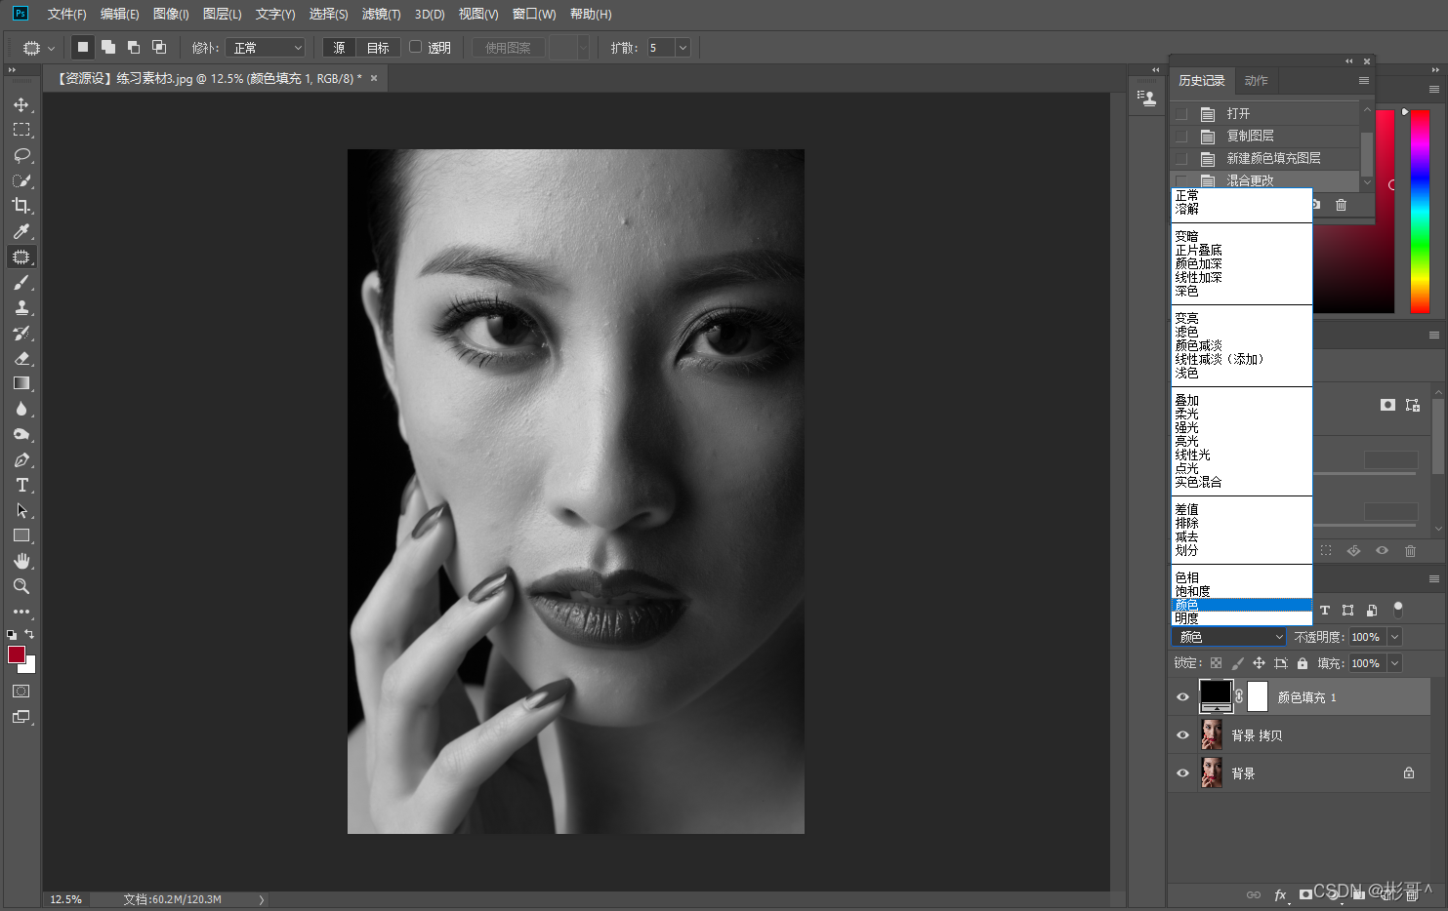Choose 明度 blend mode
This screenshot has height=911, width=1448.
1186,618
